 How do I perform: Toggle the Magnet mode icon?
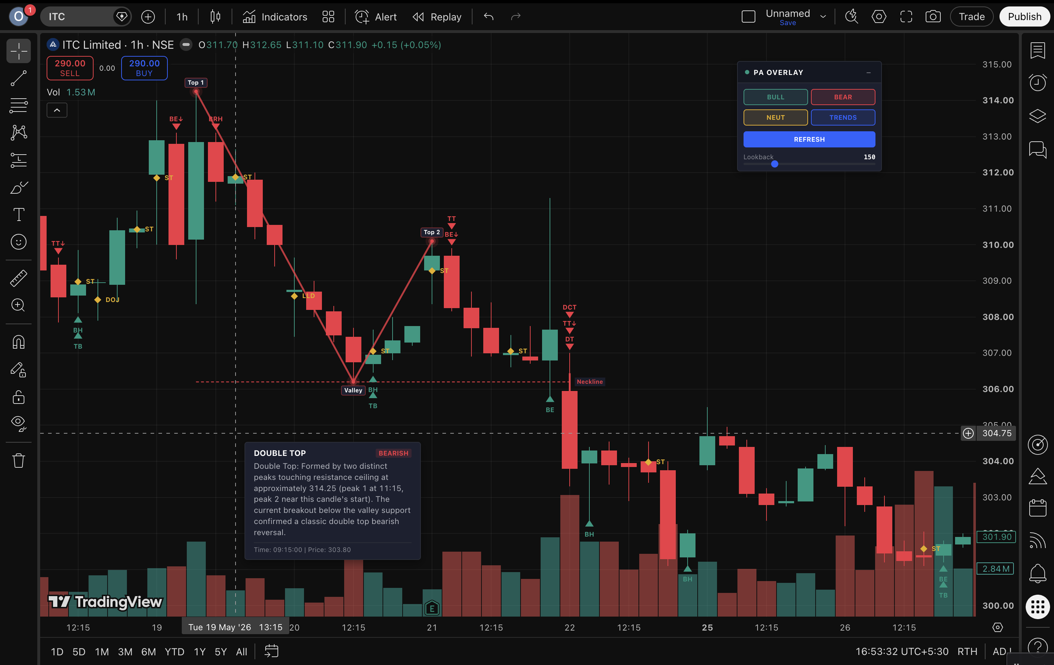coord(18,342)
